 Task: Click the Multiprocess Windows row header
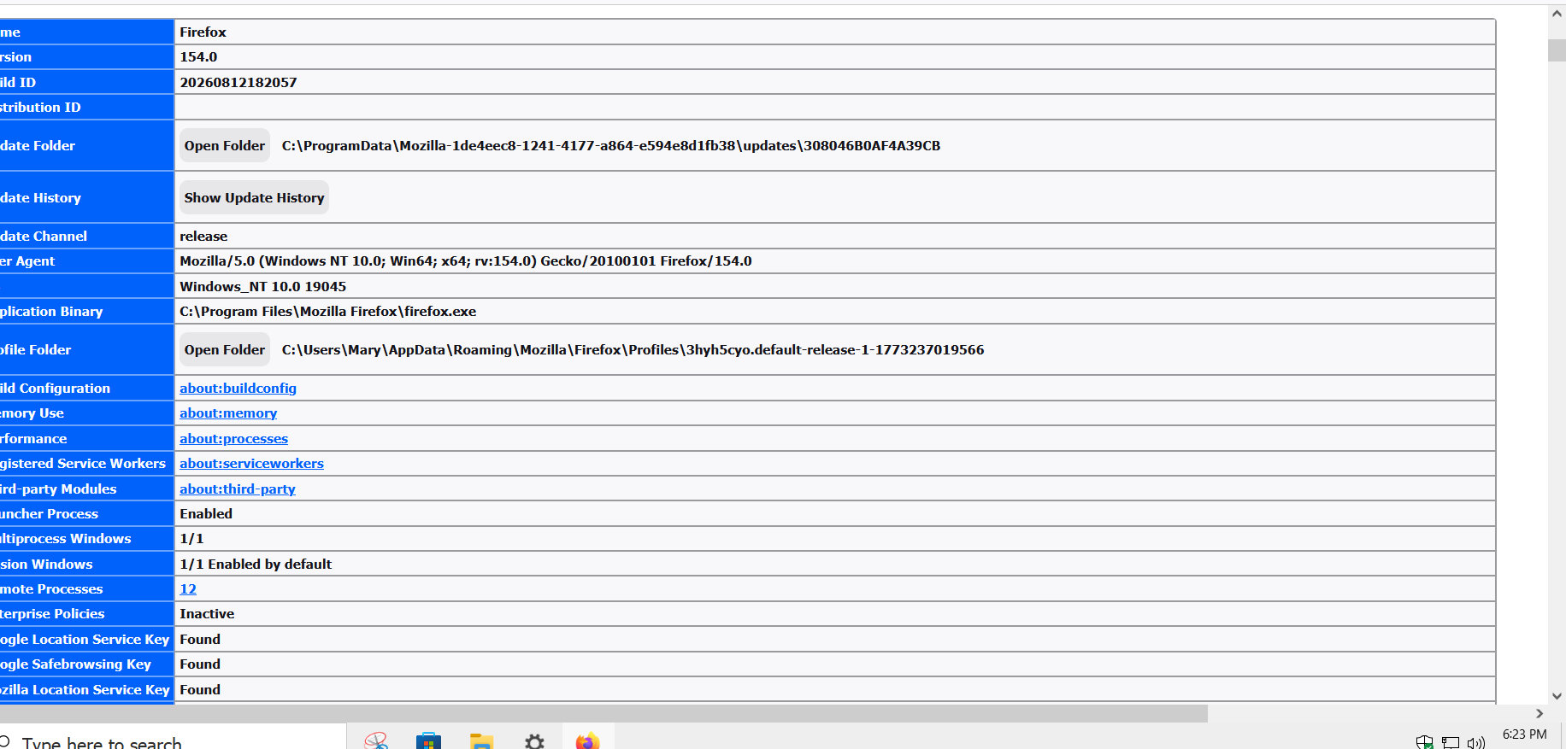[x=86, y=539]
